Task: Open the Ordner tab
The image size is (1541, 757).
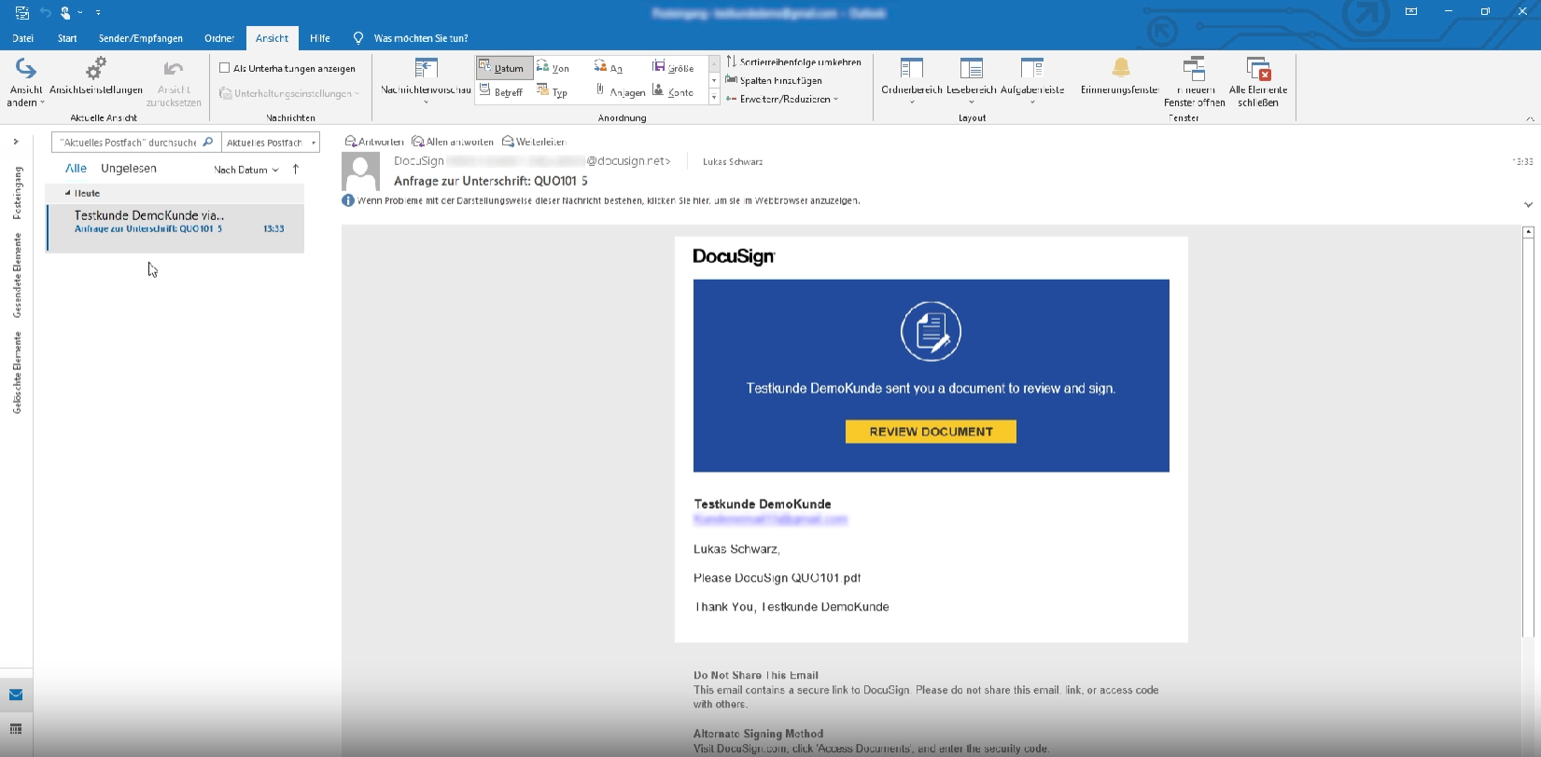Action: click(x=219, y=38)
